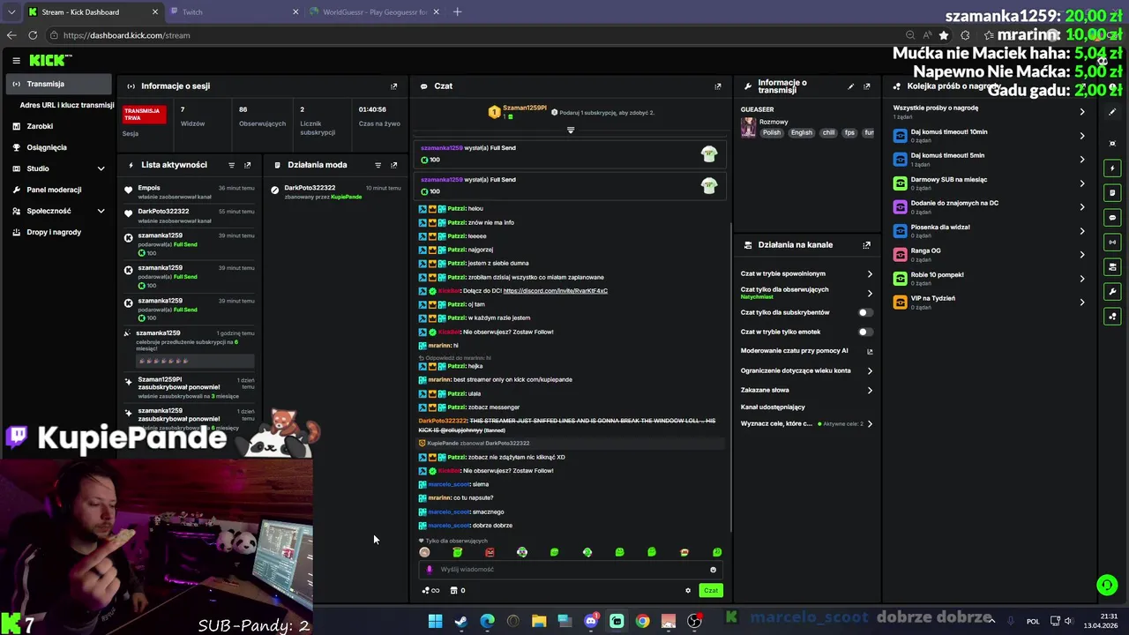This screenshot has width=1129, height=635.
Task: Click the layout edit pencil in right sidebar
Action: (1112, 112)
